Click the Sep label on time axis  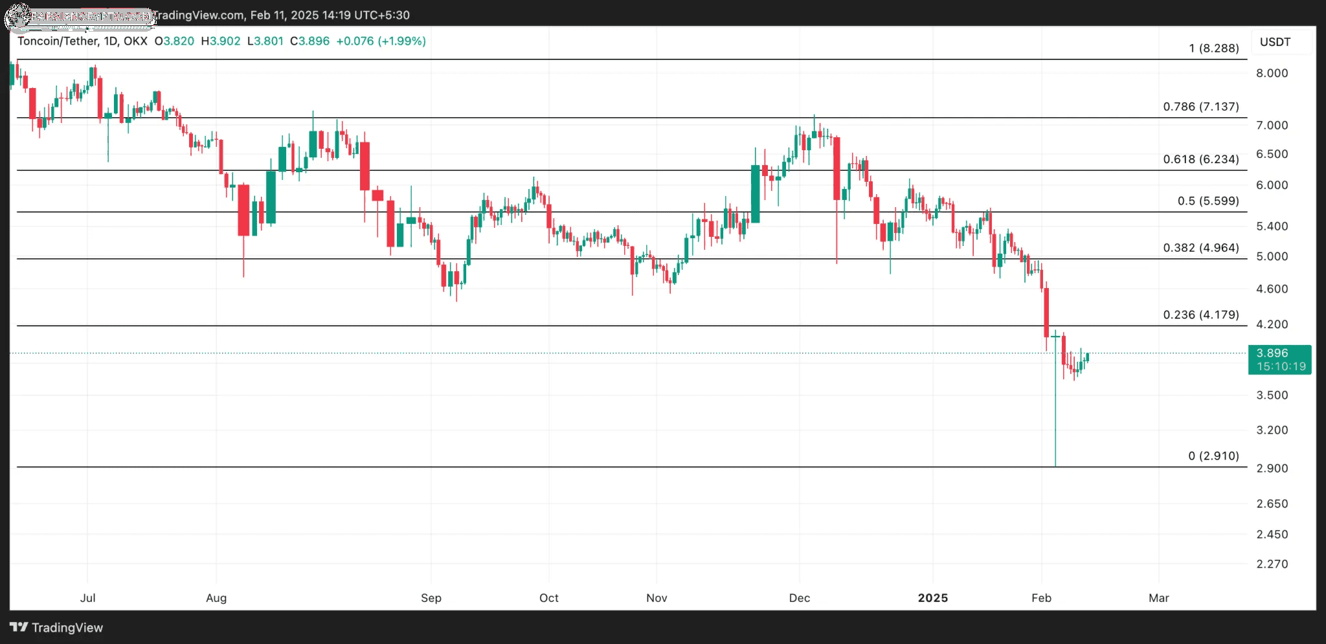coord(431,598)
